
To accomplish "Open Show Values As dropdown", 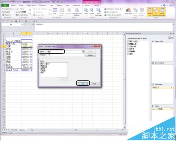I will 112,12.
